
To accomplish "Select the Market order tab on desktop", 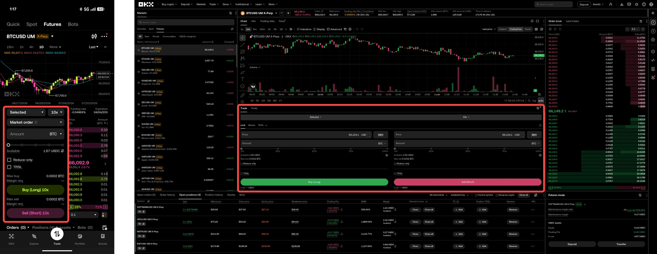I will (251, 125).
